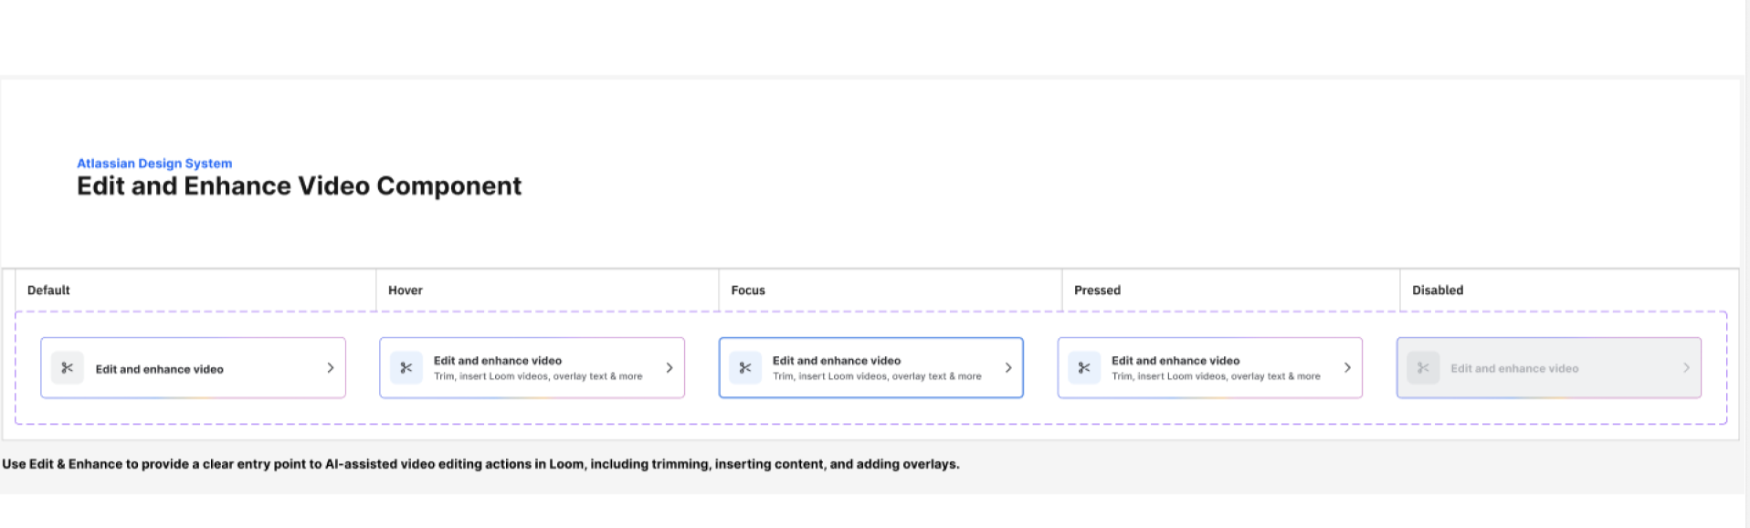Click the Pressed column header

[1097, 290]
